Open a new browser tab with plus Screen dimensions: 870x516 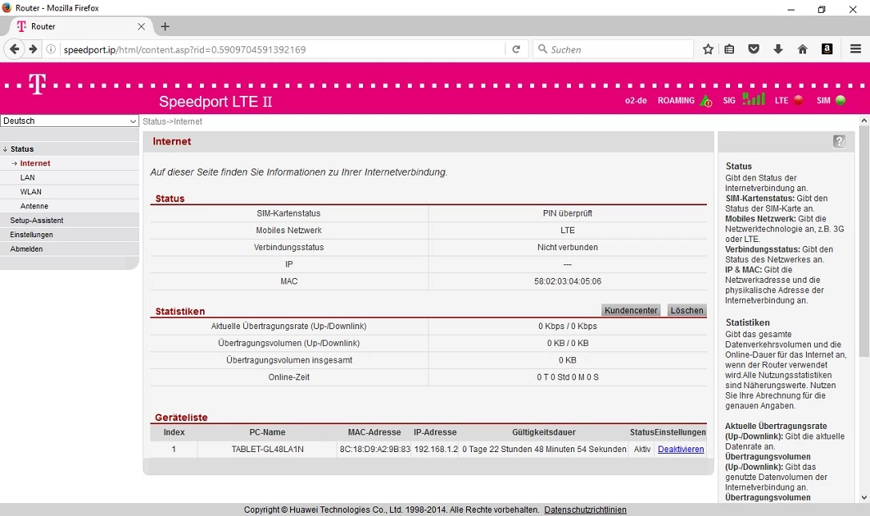coord(165,26)
